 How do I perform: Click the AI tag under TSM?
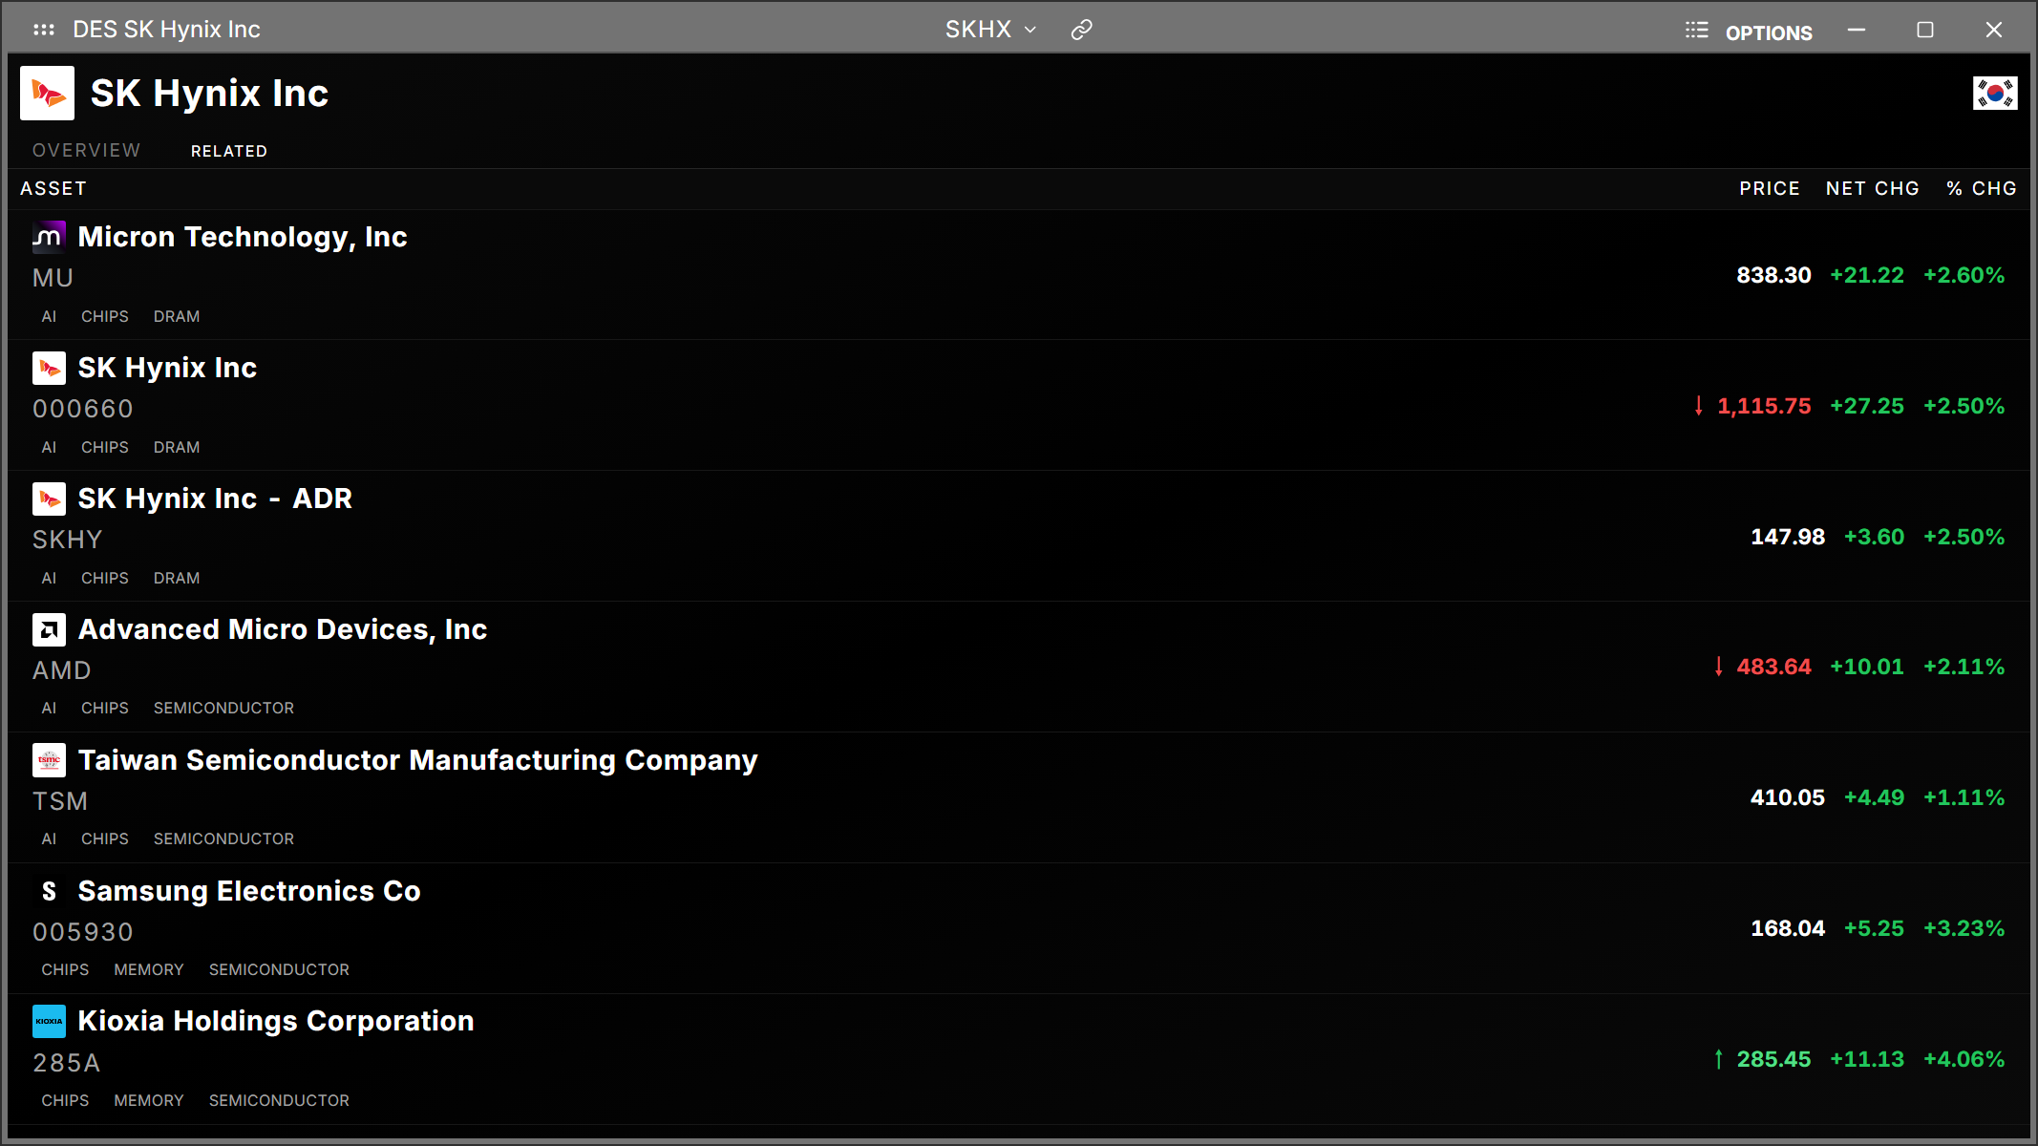pyautogui.click(x=49, y=838)
